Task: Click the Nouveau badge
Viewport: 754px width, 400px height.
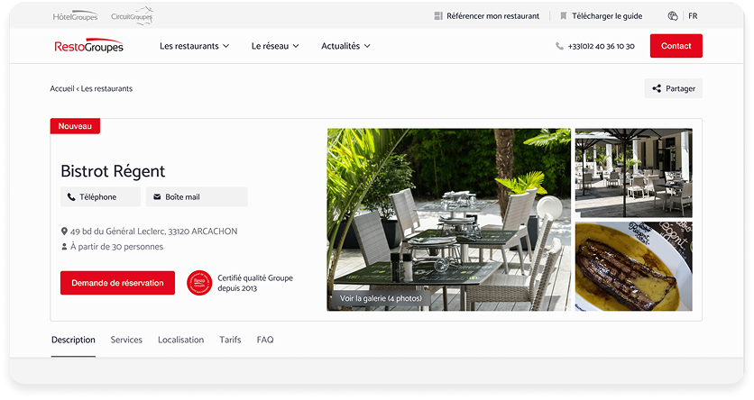Action: pos(75,126)
